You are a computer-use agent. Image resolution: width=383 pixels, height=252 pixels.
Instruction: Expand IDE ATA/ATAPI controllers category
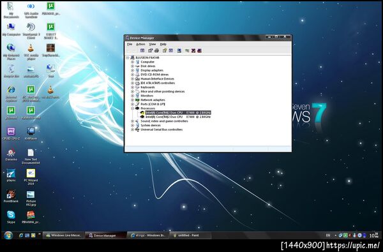coord(132,83)
